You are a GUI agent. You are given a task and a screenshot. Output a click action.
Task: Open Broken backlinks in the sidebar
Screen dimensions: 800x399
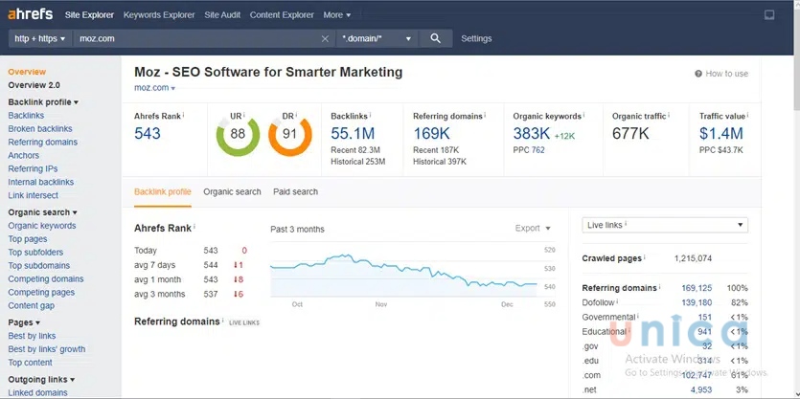pyautogui.click(x=40, y=128)
